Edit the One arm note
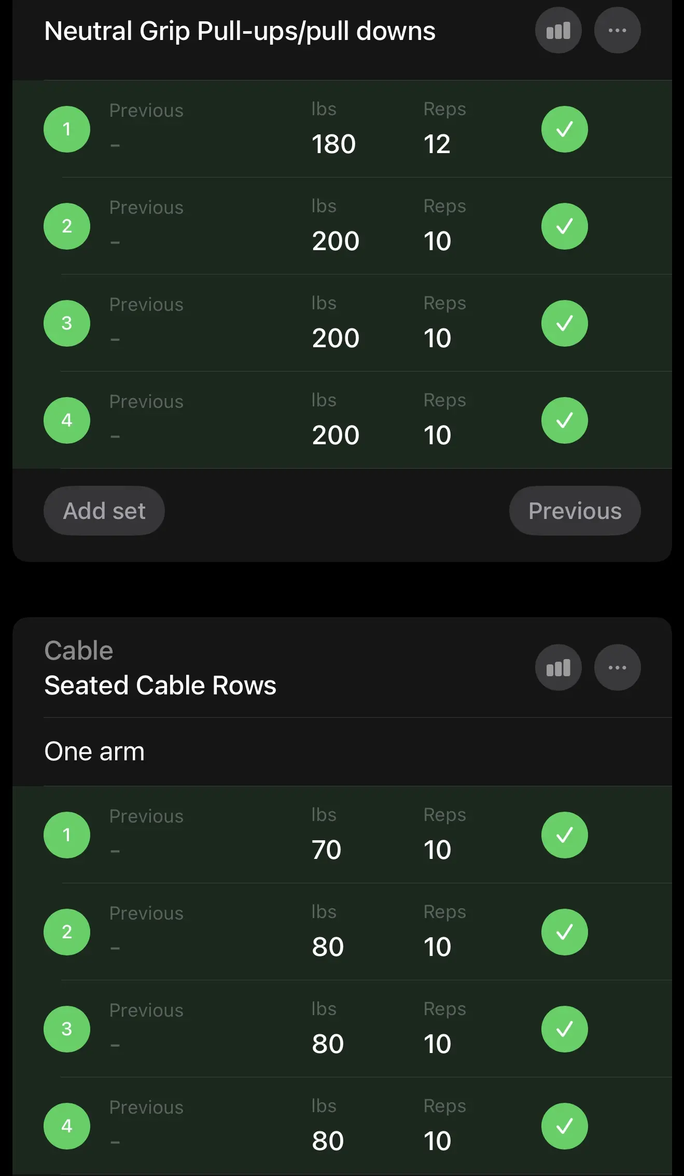The image size is (684, 1176). [94, 751]
